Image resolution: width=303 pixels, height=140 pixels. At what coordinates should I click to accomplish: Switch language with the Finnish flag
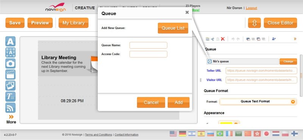295,134
